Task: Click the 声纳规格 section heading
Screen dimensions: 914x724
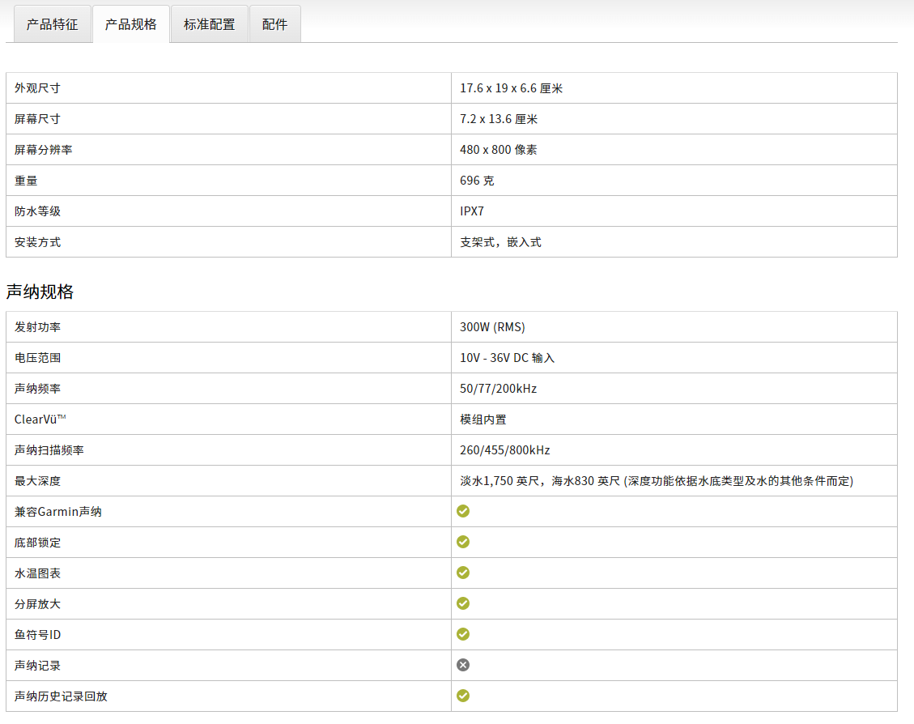Action: click(x=40, y=292)
